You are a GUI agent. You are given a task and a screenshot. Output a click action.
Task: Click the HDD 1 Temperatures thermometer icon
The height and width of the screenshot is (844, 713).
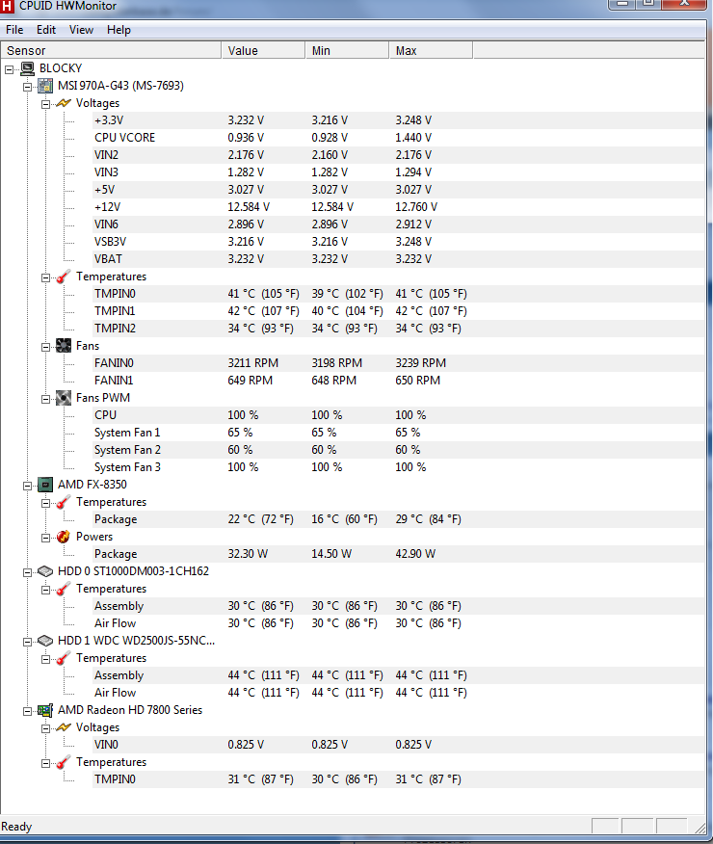(64, 658)
